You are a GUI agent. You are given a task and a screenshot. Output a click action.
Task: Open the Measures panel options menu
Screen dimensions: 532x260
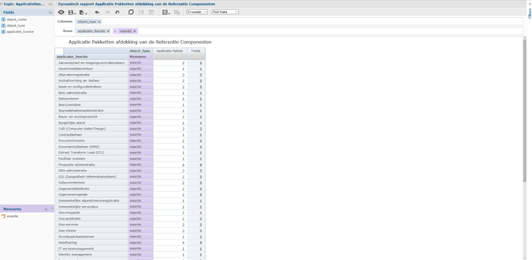[x=46, y=209]
